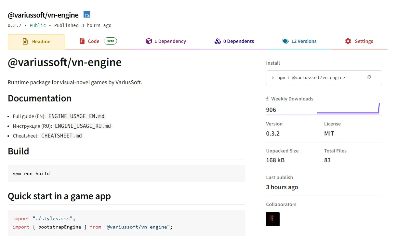Open the collaborator avatar thumbnail
This screenshot has width=397, height=236.
[272, 219]
